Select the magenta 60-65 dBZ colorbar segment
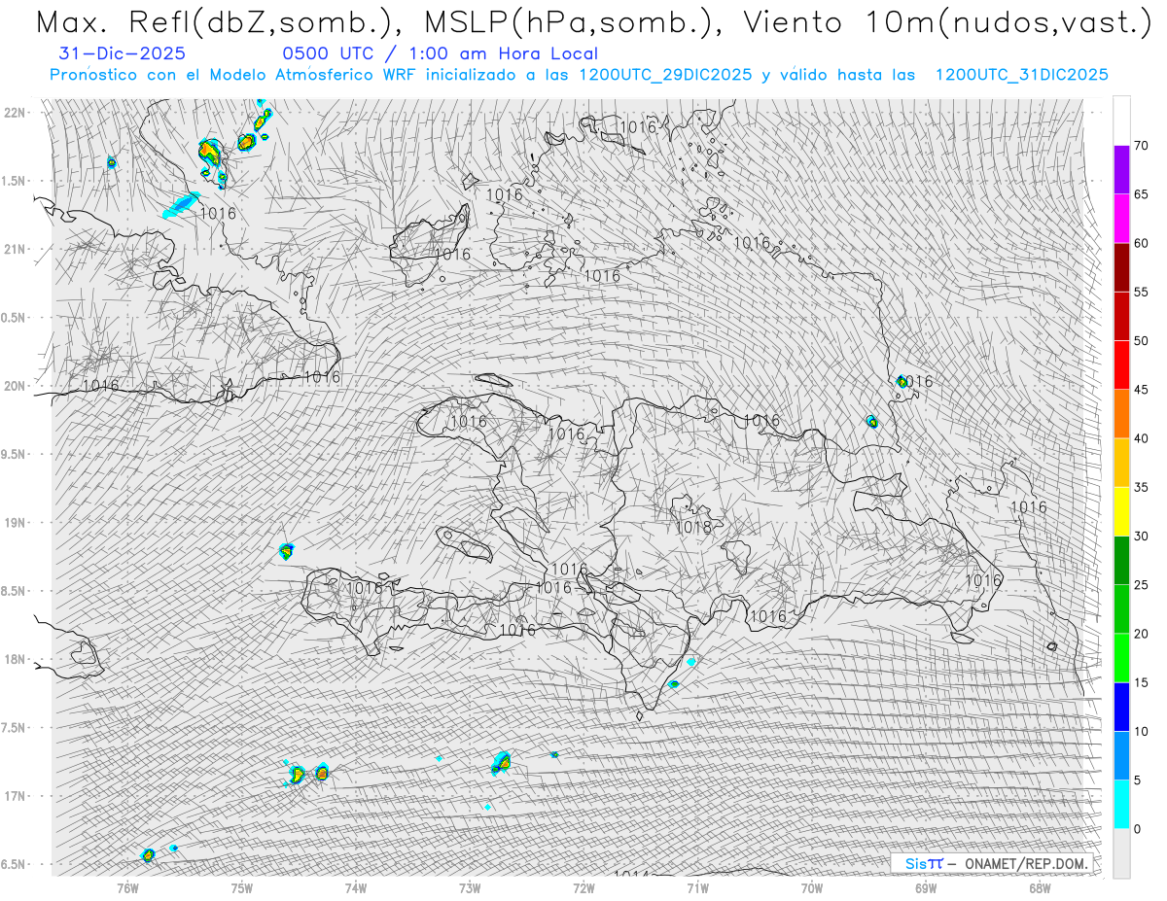This screenshot has height=901, width=1167. [x=1121, y=219]
